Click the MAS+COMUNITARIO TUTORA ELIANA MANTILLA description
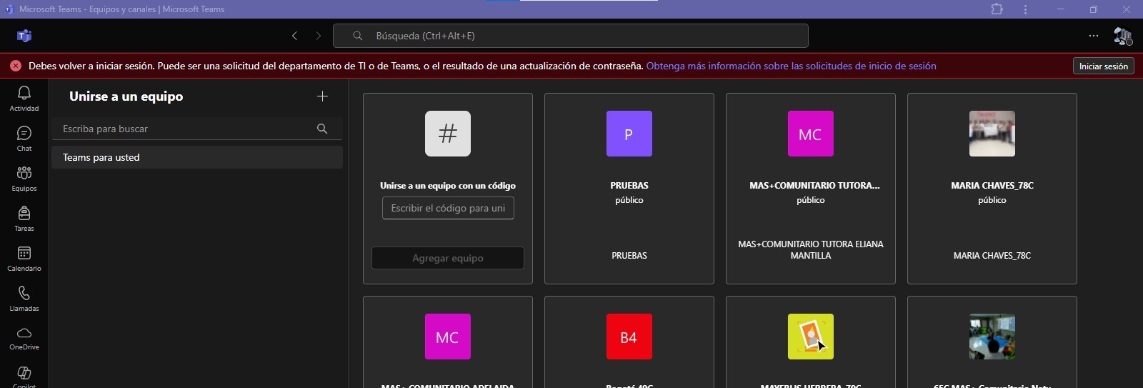1143x388 pixels. tap(811, 249)
